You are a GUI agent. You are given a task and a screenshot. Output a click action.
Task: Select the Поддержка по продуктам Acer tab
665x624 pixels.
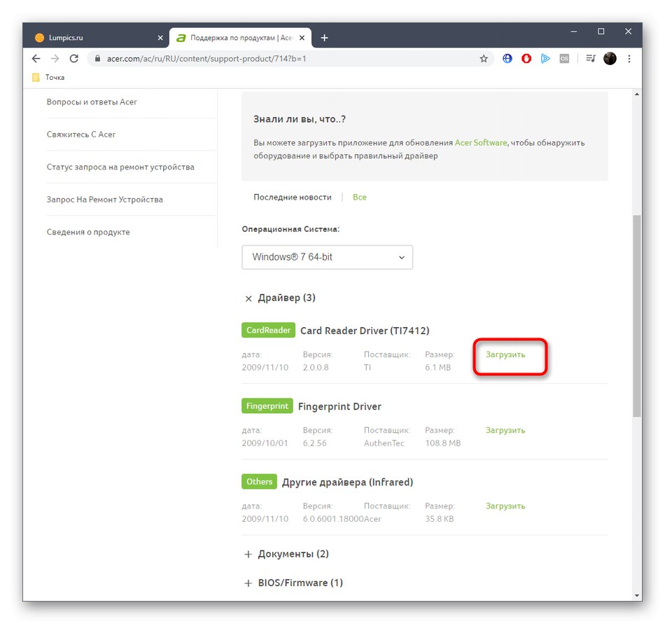click(241, 38)
